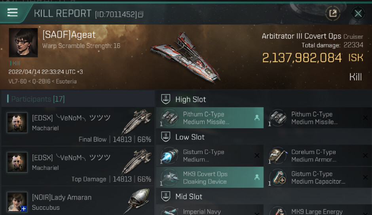Open Lady Amaran's participant entry

point(78,202)
